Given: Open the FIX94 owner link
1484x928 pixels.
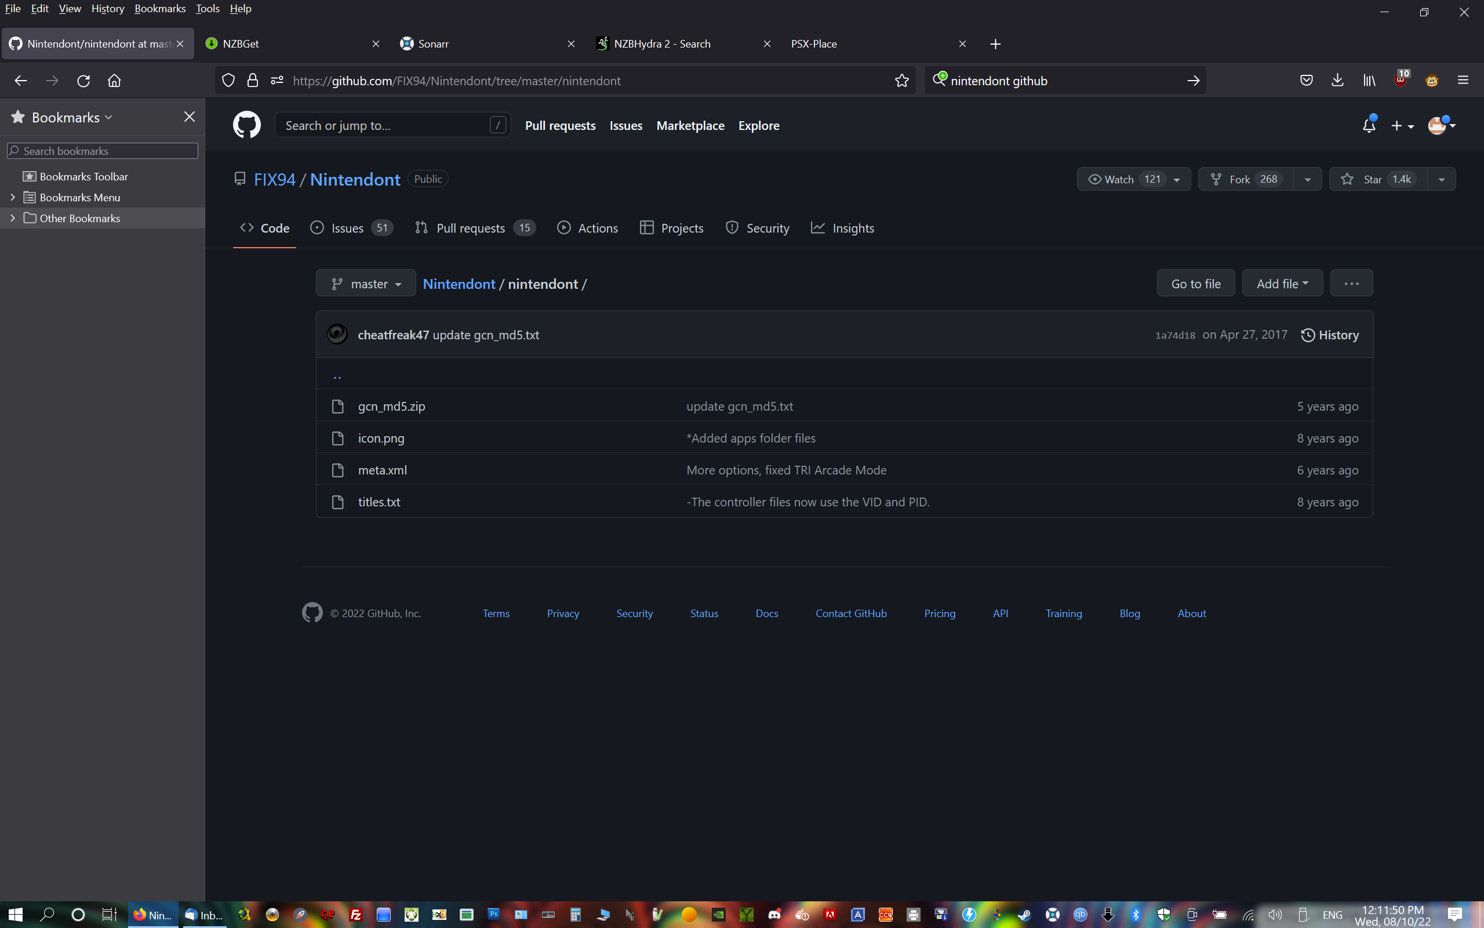Looking at the screenshot, I should click(275, 179).
